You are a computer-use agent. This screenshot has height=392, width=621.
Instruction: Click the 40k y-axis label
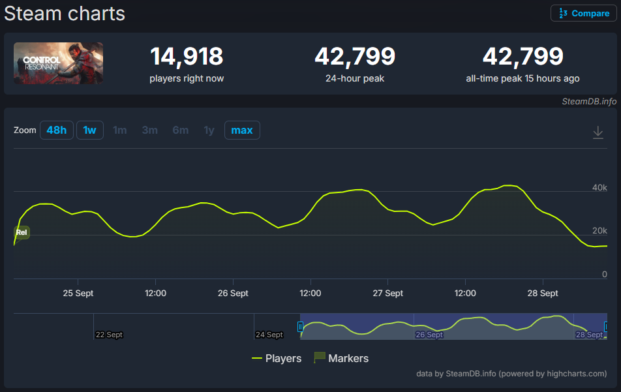599,188
